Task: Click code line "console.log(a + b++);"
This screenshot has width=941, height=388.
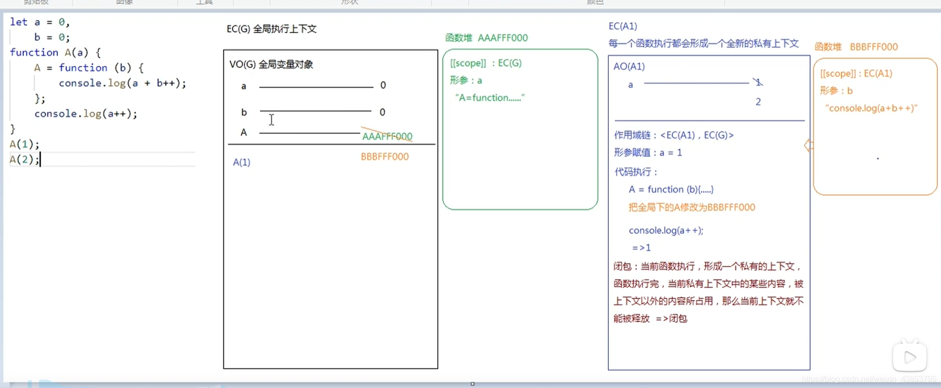Action: coord(123,83)
